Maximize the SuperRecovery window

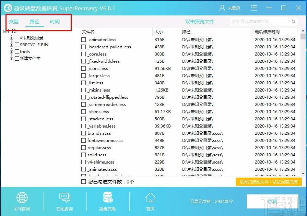284,8
